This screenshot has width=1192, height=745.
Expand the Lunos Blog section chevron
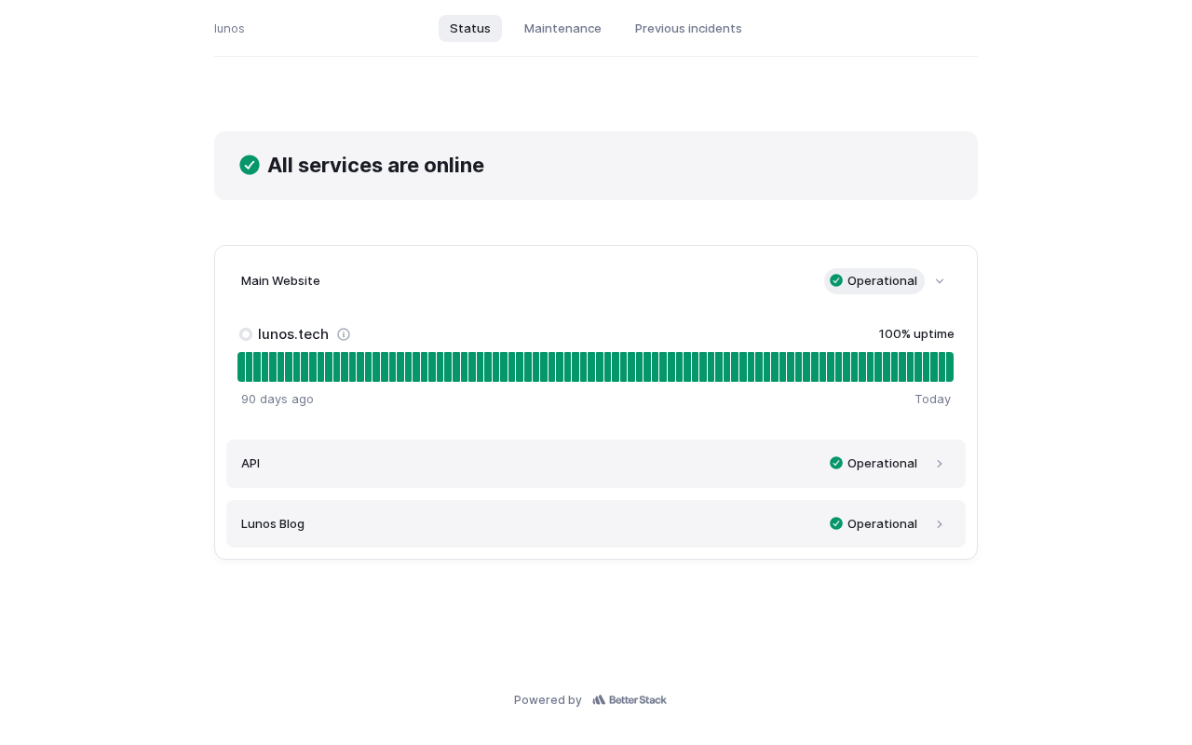tap(940, 524)
